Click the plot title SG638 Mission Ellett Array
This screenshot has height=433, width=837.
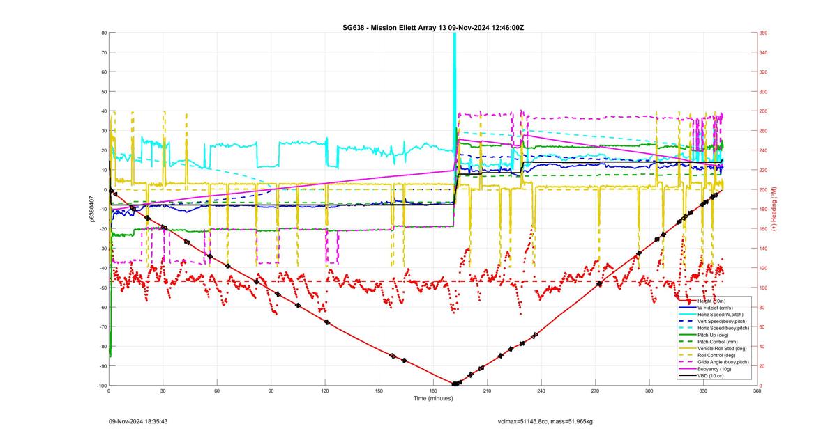click(x=432, y=26)
